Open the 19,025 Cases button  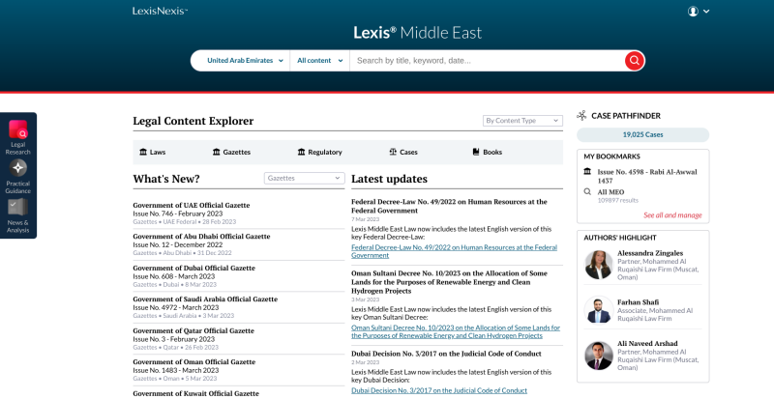642,134
